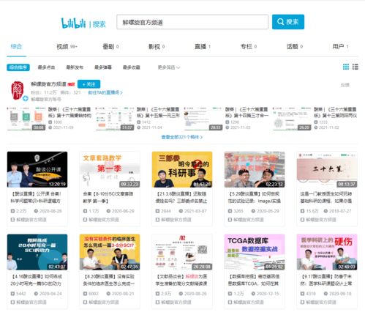Open channel video thumbnail 第十五策
The image size is (365, 315).
tap(115, 119)
